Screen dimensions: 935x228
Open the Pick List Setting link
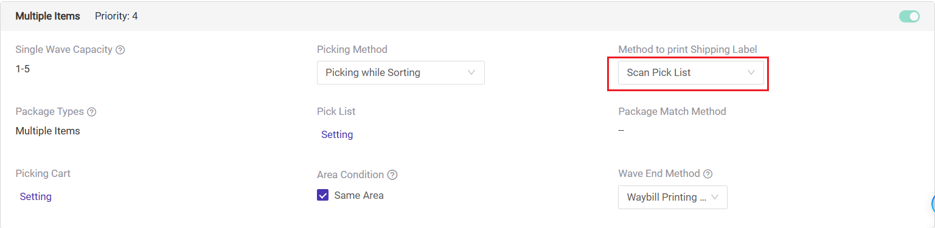[x=337, y=134]
